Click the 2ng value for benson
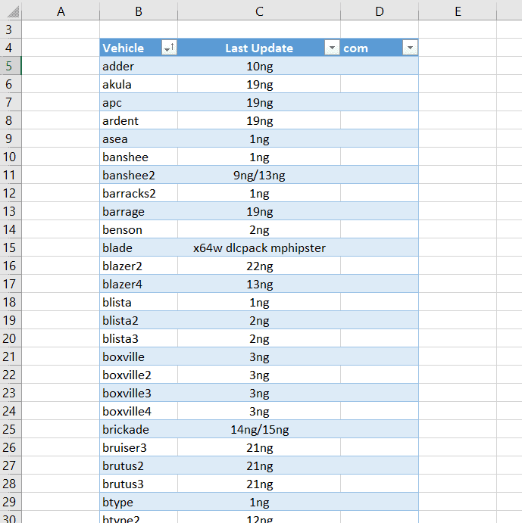Screen dimensions: 522x523 click(259, 229)
